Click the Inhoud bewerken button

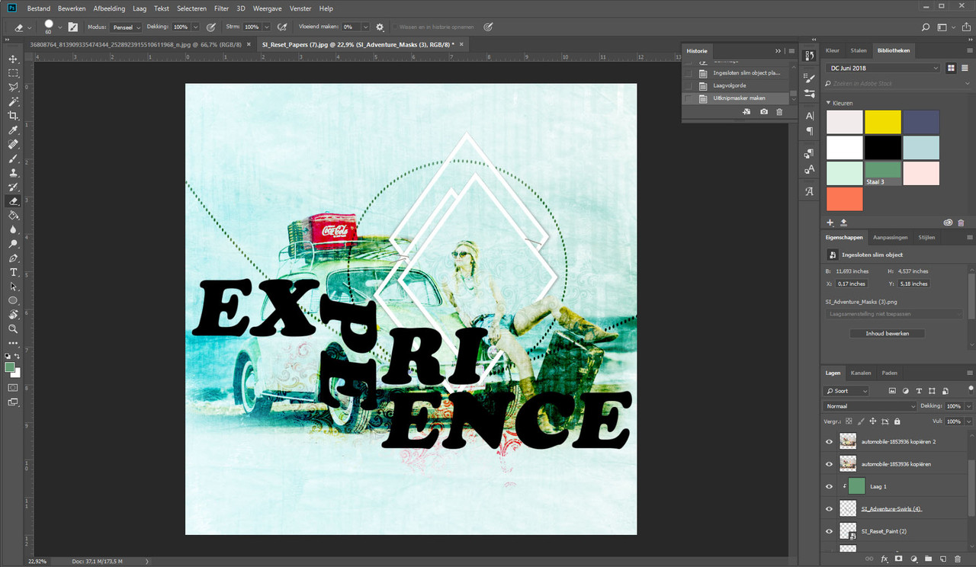point(888,334)
